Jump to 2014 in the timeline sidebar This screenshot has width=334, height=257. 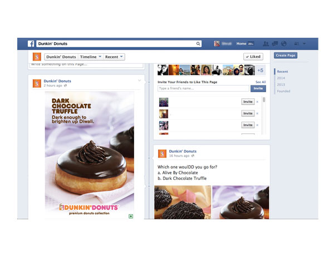[x=281, y=78]
